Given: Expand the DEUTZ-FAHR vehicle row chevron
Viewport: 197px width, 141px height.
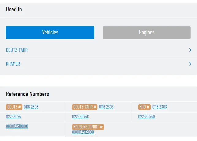Looking at the screenshot, I should [x=190, y=50].
